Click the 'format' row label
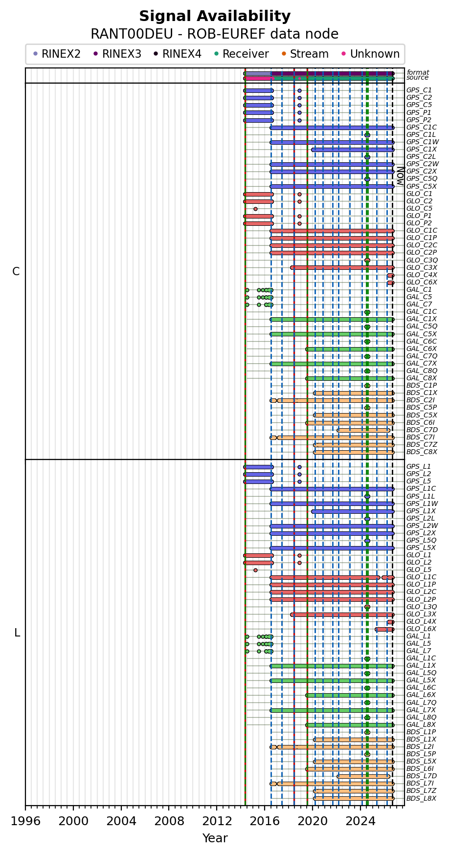Viewport: 449px width, 854px height. coord(418,72)
